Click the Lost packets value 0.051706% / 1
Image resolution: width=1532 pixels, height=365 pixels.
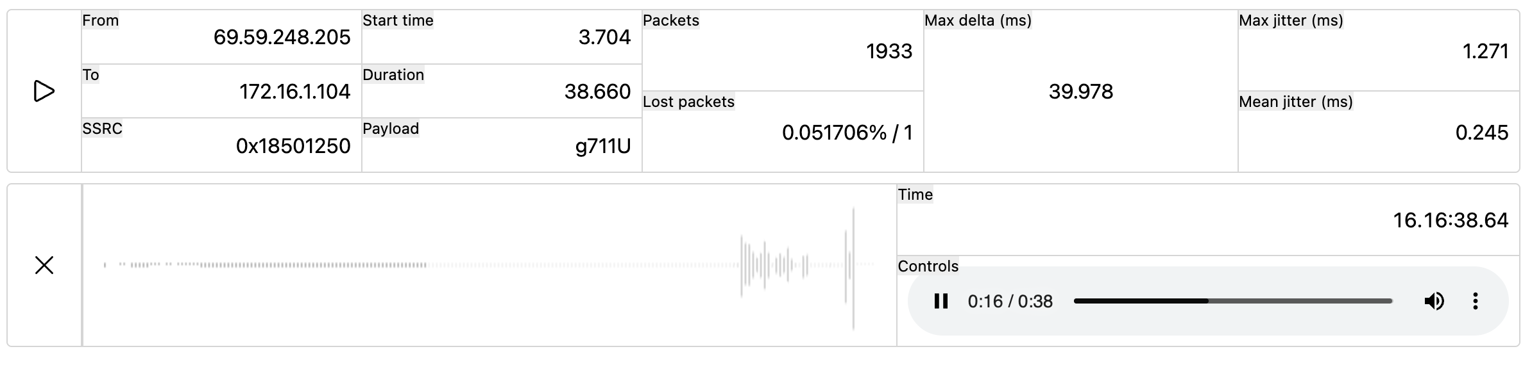[x=847, y=133]
